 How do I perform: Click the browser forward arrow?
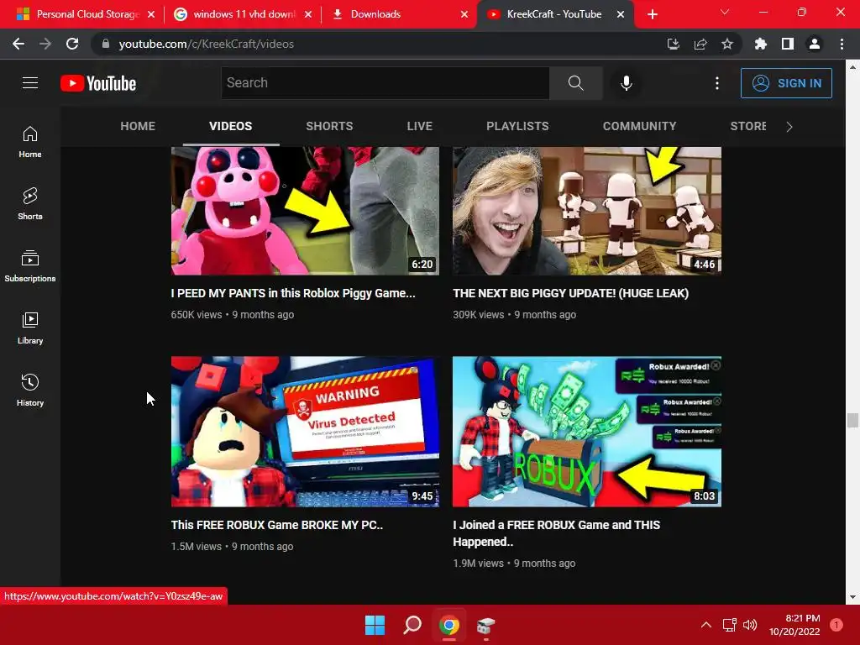coord(45,44)
